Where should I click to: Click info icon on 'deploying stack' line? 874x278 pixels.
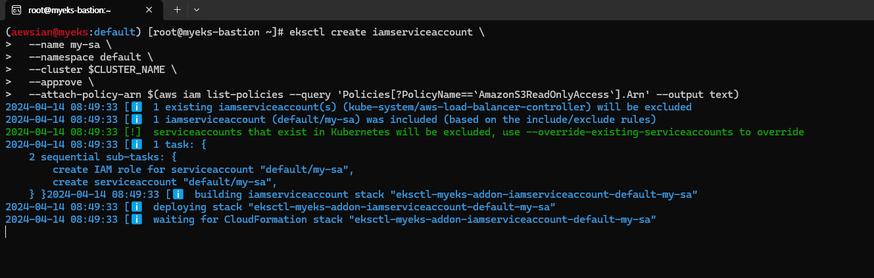point(136,206)
